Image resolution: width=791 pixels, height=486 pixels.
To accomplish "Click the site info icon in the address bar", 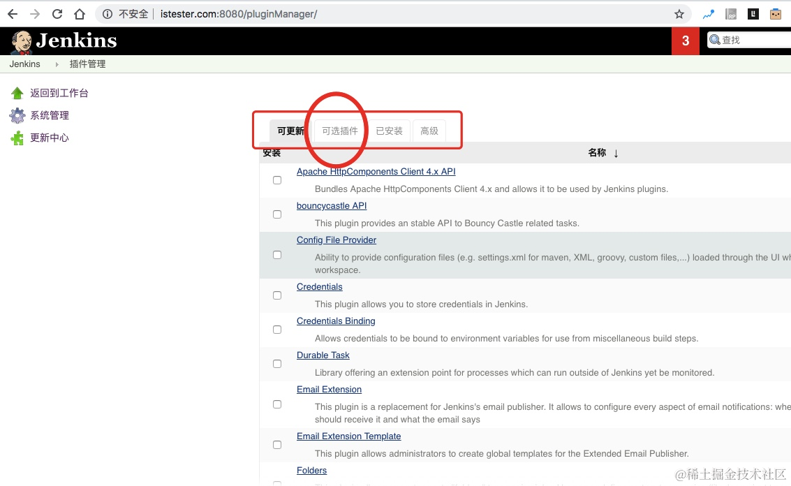I will [108, 14].
